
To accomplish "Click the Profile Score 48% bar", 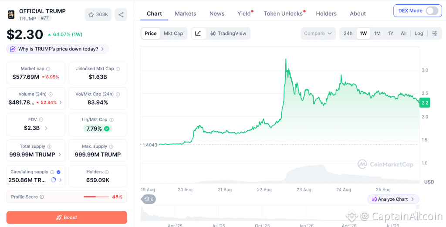I will 96,197.
